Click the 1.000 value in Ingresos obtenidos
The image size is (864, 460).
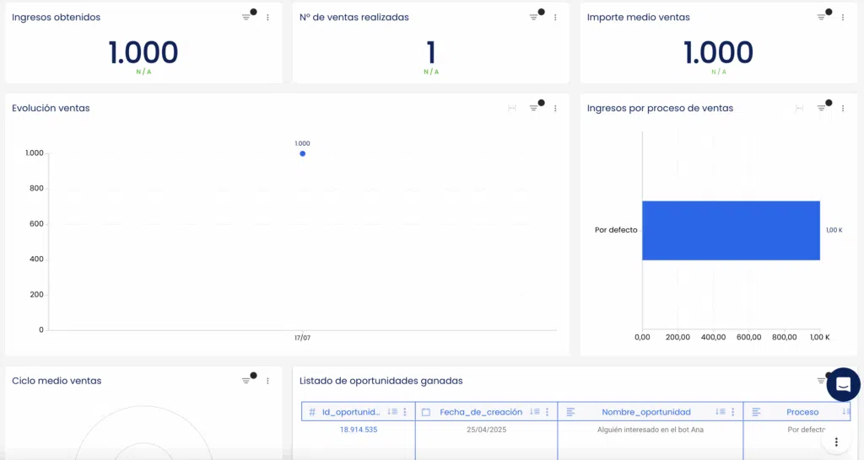point(143,53)
